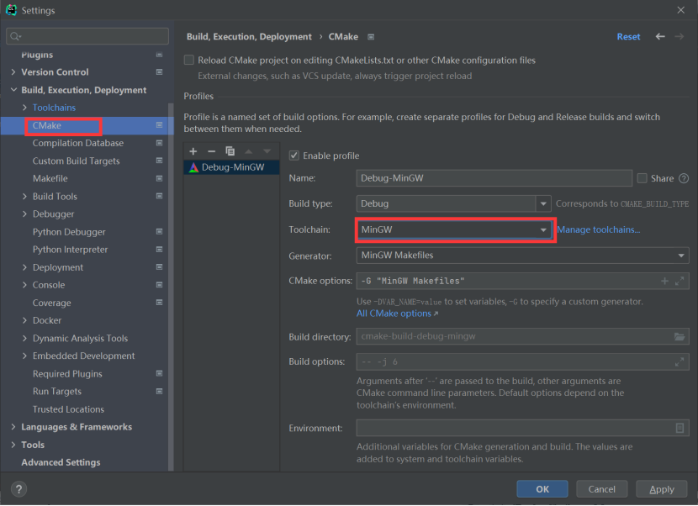
Task: Open the help question mark button
Action: 19,489
